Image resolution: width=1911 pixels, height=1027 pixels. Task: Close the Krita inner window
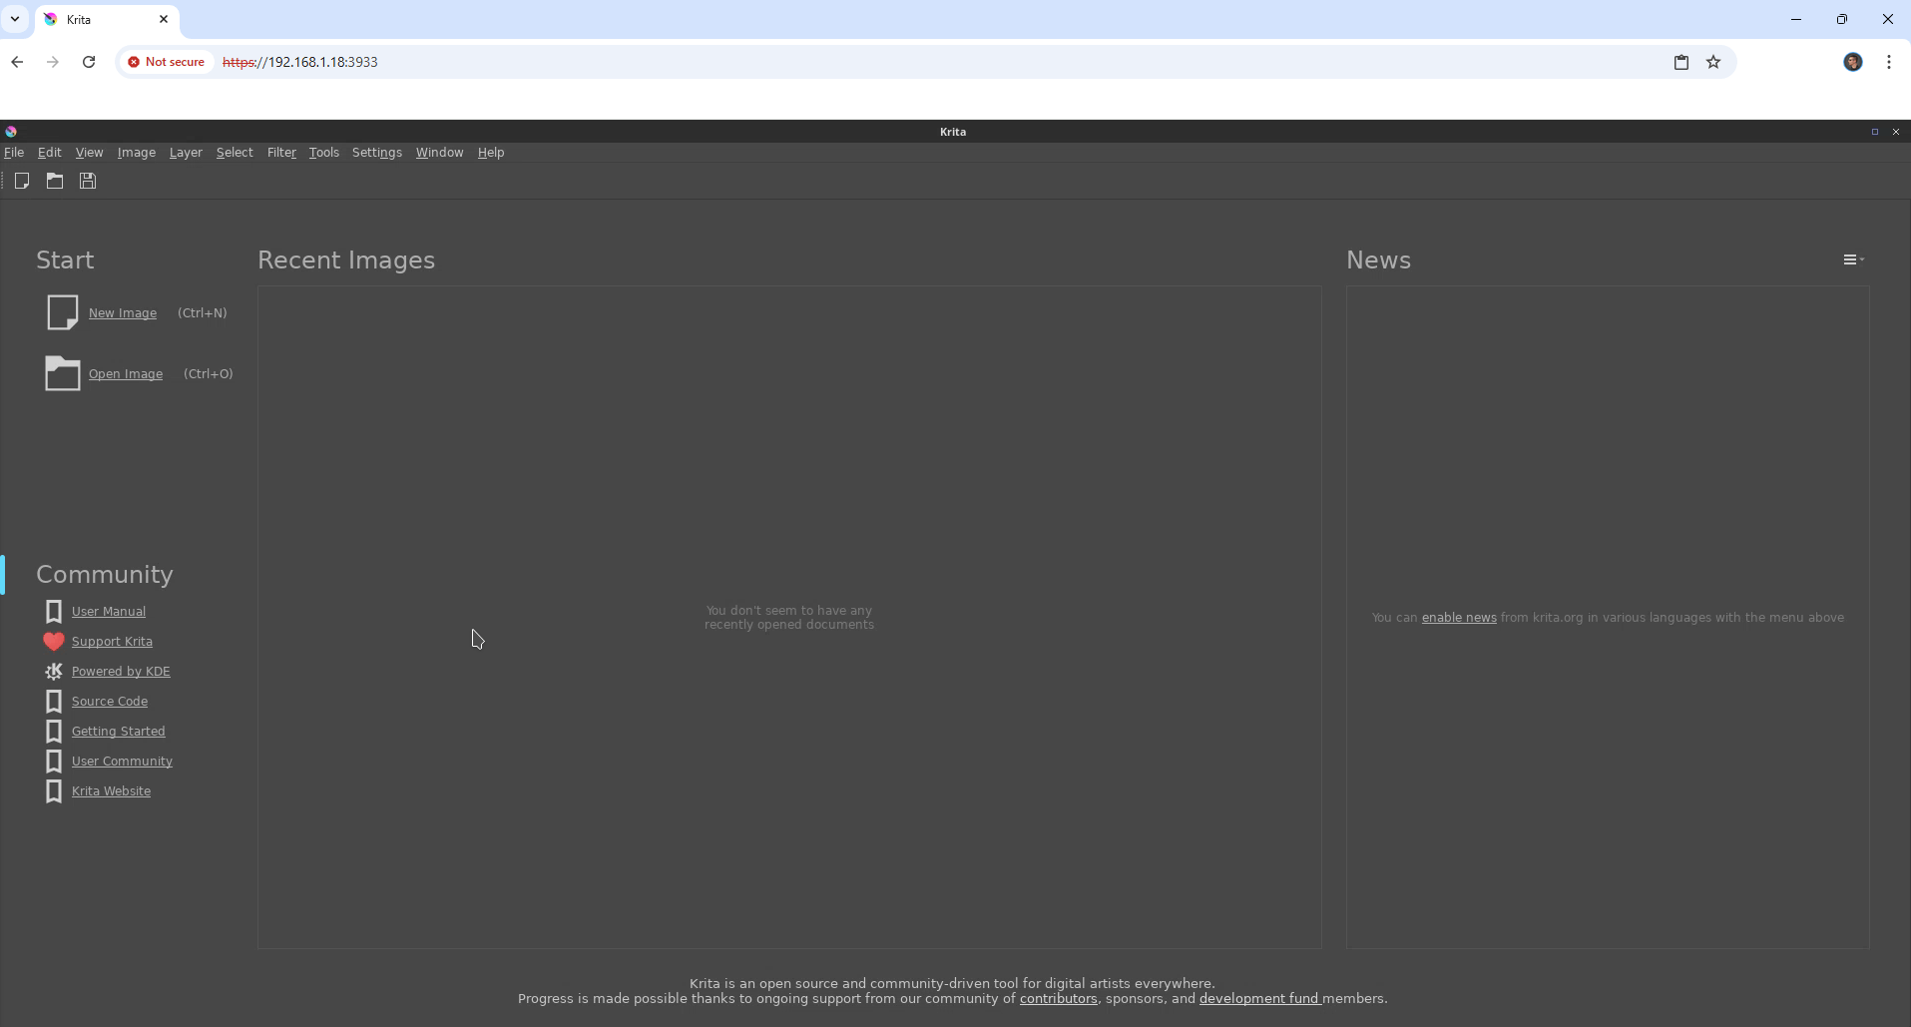click(x=1896, y=131)
